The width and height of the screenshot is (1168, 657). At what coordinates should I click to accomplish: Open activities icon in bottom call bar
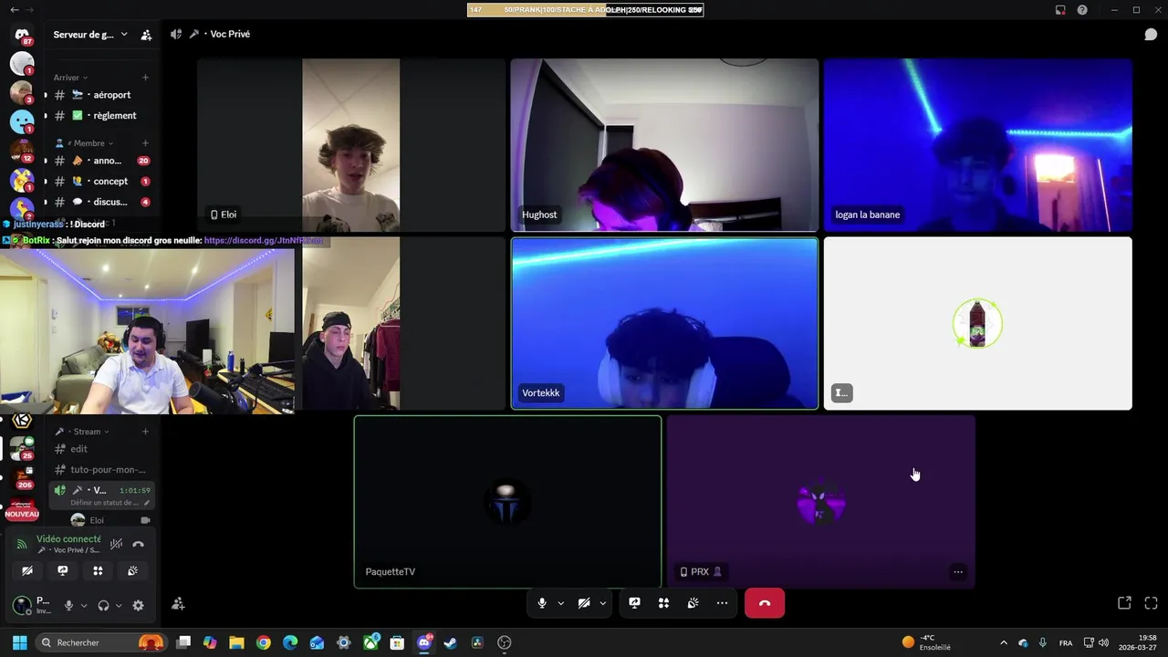tap(663, 603)
